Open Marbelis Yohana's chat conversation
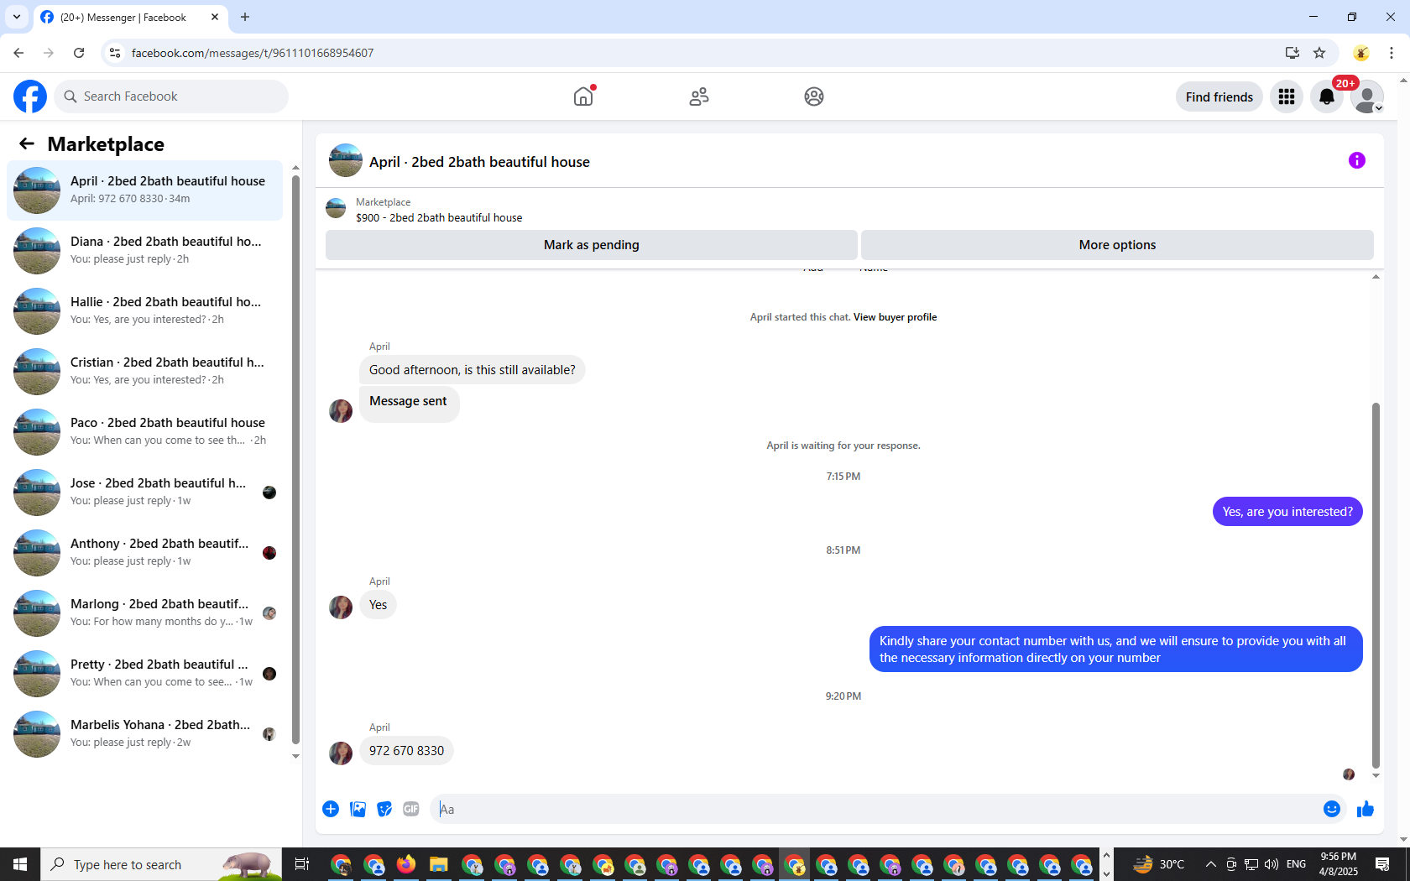This screenshot has width=1410, height=881. point(144,734)
